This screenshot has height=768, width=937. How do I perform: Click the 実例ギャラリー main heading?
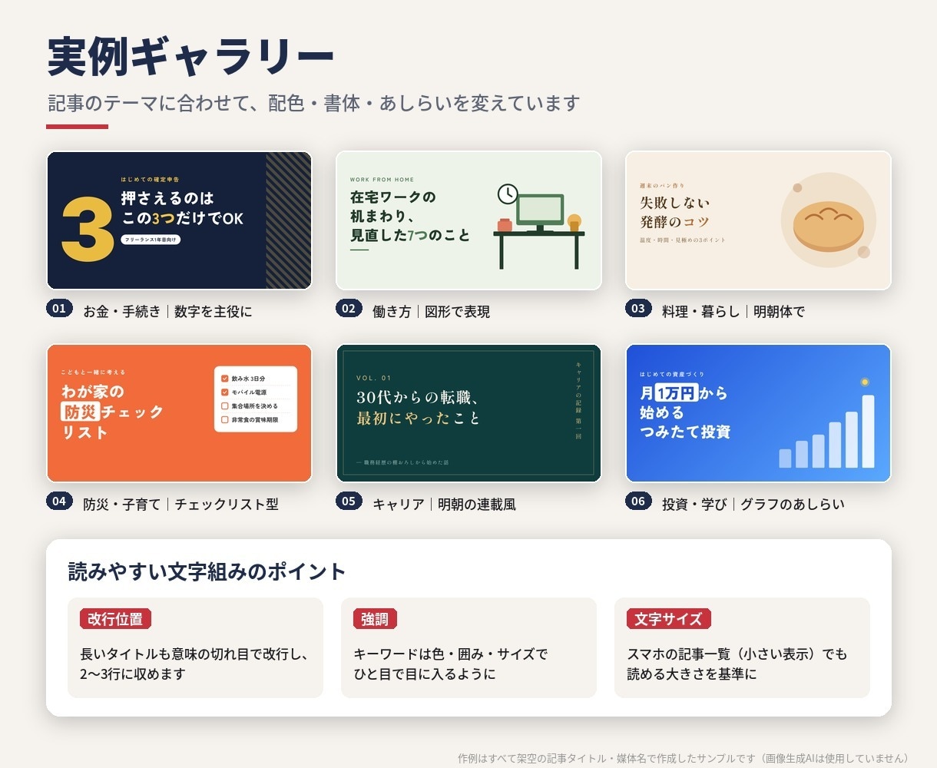(x=190, y=57)
